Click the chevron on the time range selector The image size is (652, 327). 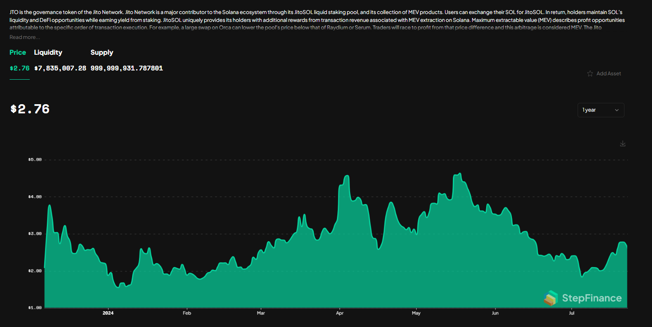click(617, 110)
